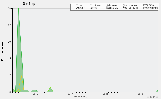Click the yellow Discusiones peak near 7
The width and height of the screenshot is (161, 99).
[x=21, y=75]
